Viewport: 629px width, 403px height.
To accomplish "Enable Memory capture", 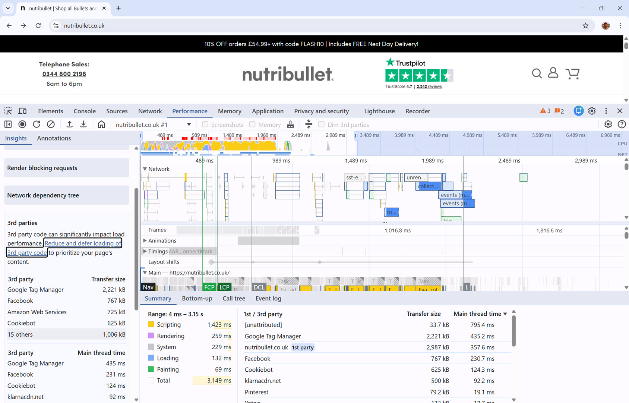I will tap(252, 124).
